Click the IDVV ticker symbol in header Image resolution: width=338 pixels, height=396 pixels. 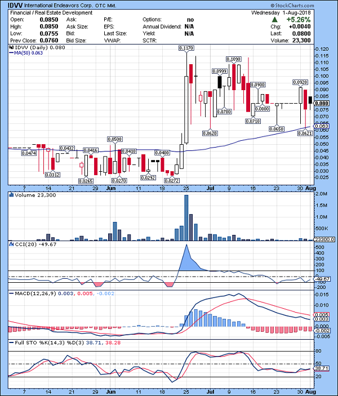[x=15, y=5]
